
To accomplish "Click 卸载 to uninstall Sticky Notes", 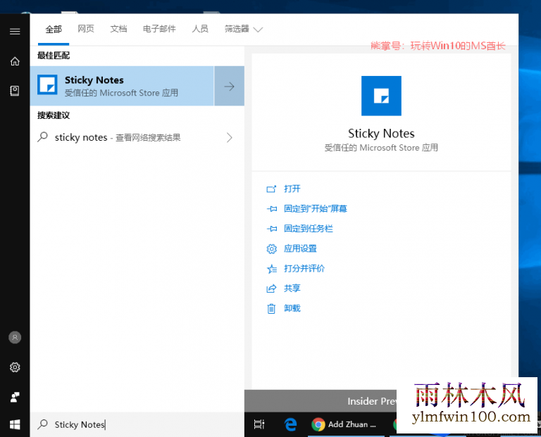I will [x=292, y=308].
